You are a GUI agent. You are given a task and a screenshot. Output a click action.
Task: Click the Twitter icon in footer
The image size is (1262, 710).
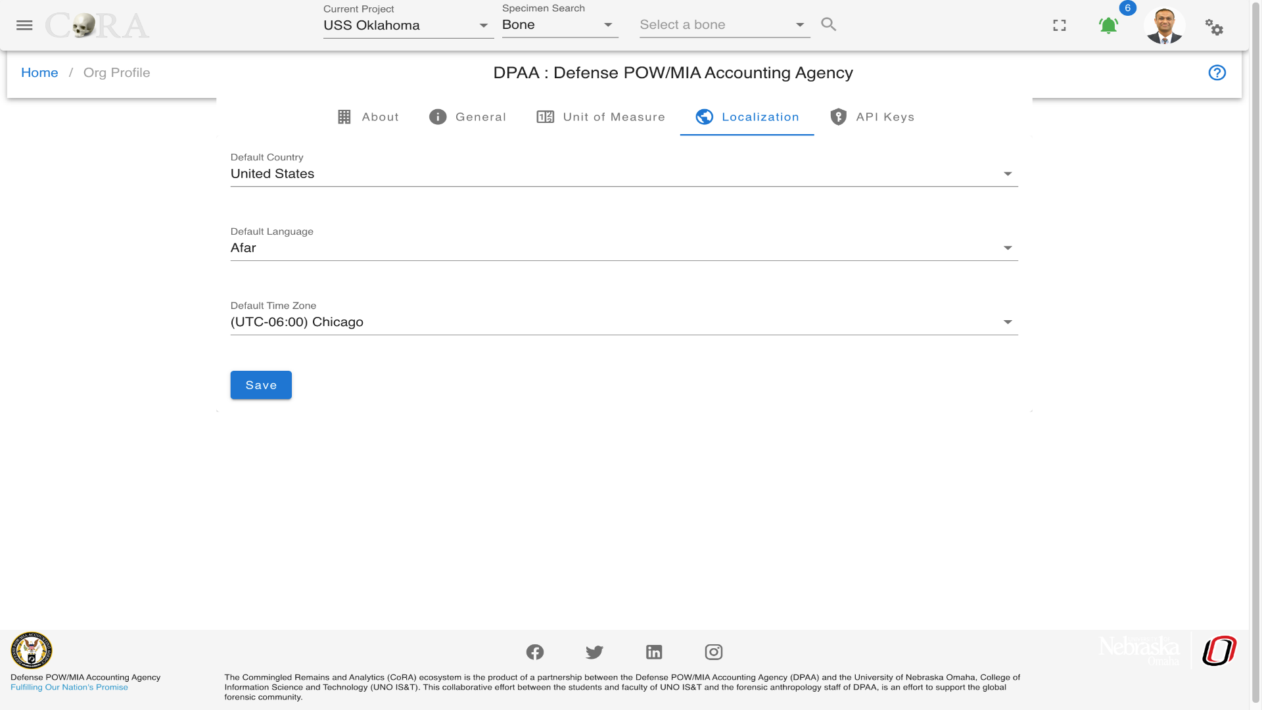pyautogui.click(x=594, y=652)
